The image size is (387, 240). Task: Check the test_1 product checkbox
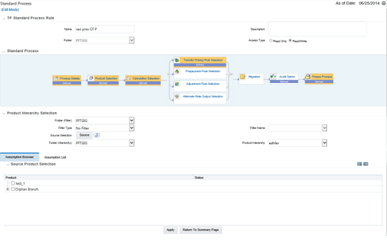pos(13,183)
